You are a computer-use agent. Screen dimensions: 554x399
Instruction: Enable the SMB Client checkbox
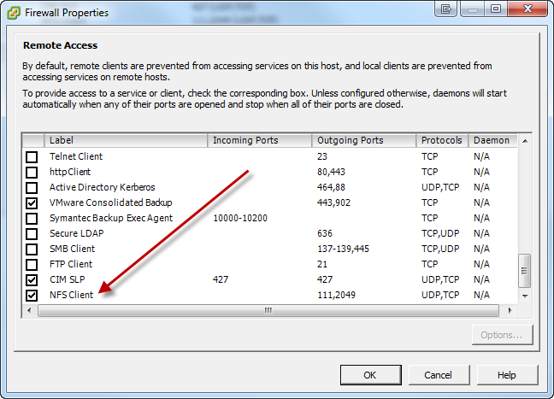click(32, 249)
